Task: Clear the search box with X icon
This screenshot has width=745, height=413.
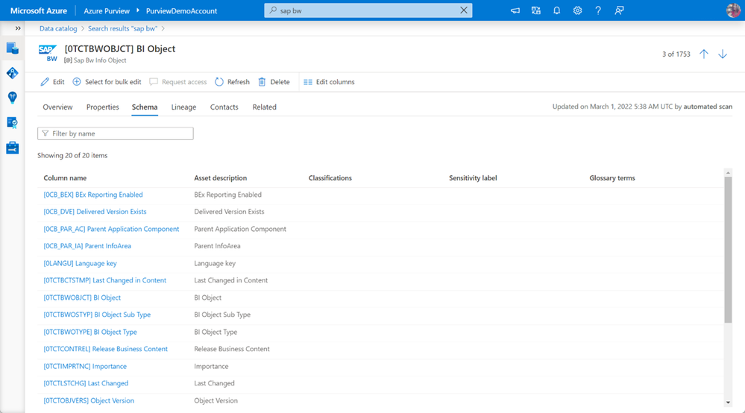Action: coord(464,10)
